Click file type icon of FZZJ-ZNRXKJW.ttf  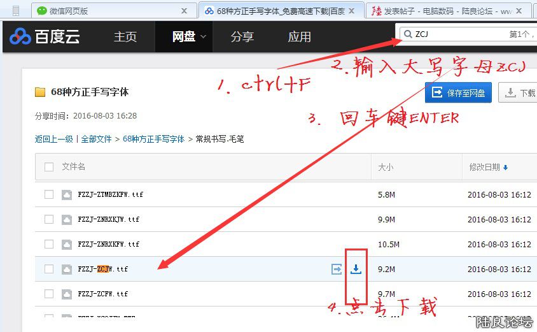(67, 219)
